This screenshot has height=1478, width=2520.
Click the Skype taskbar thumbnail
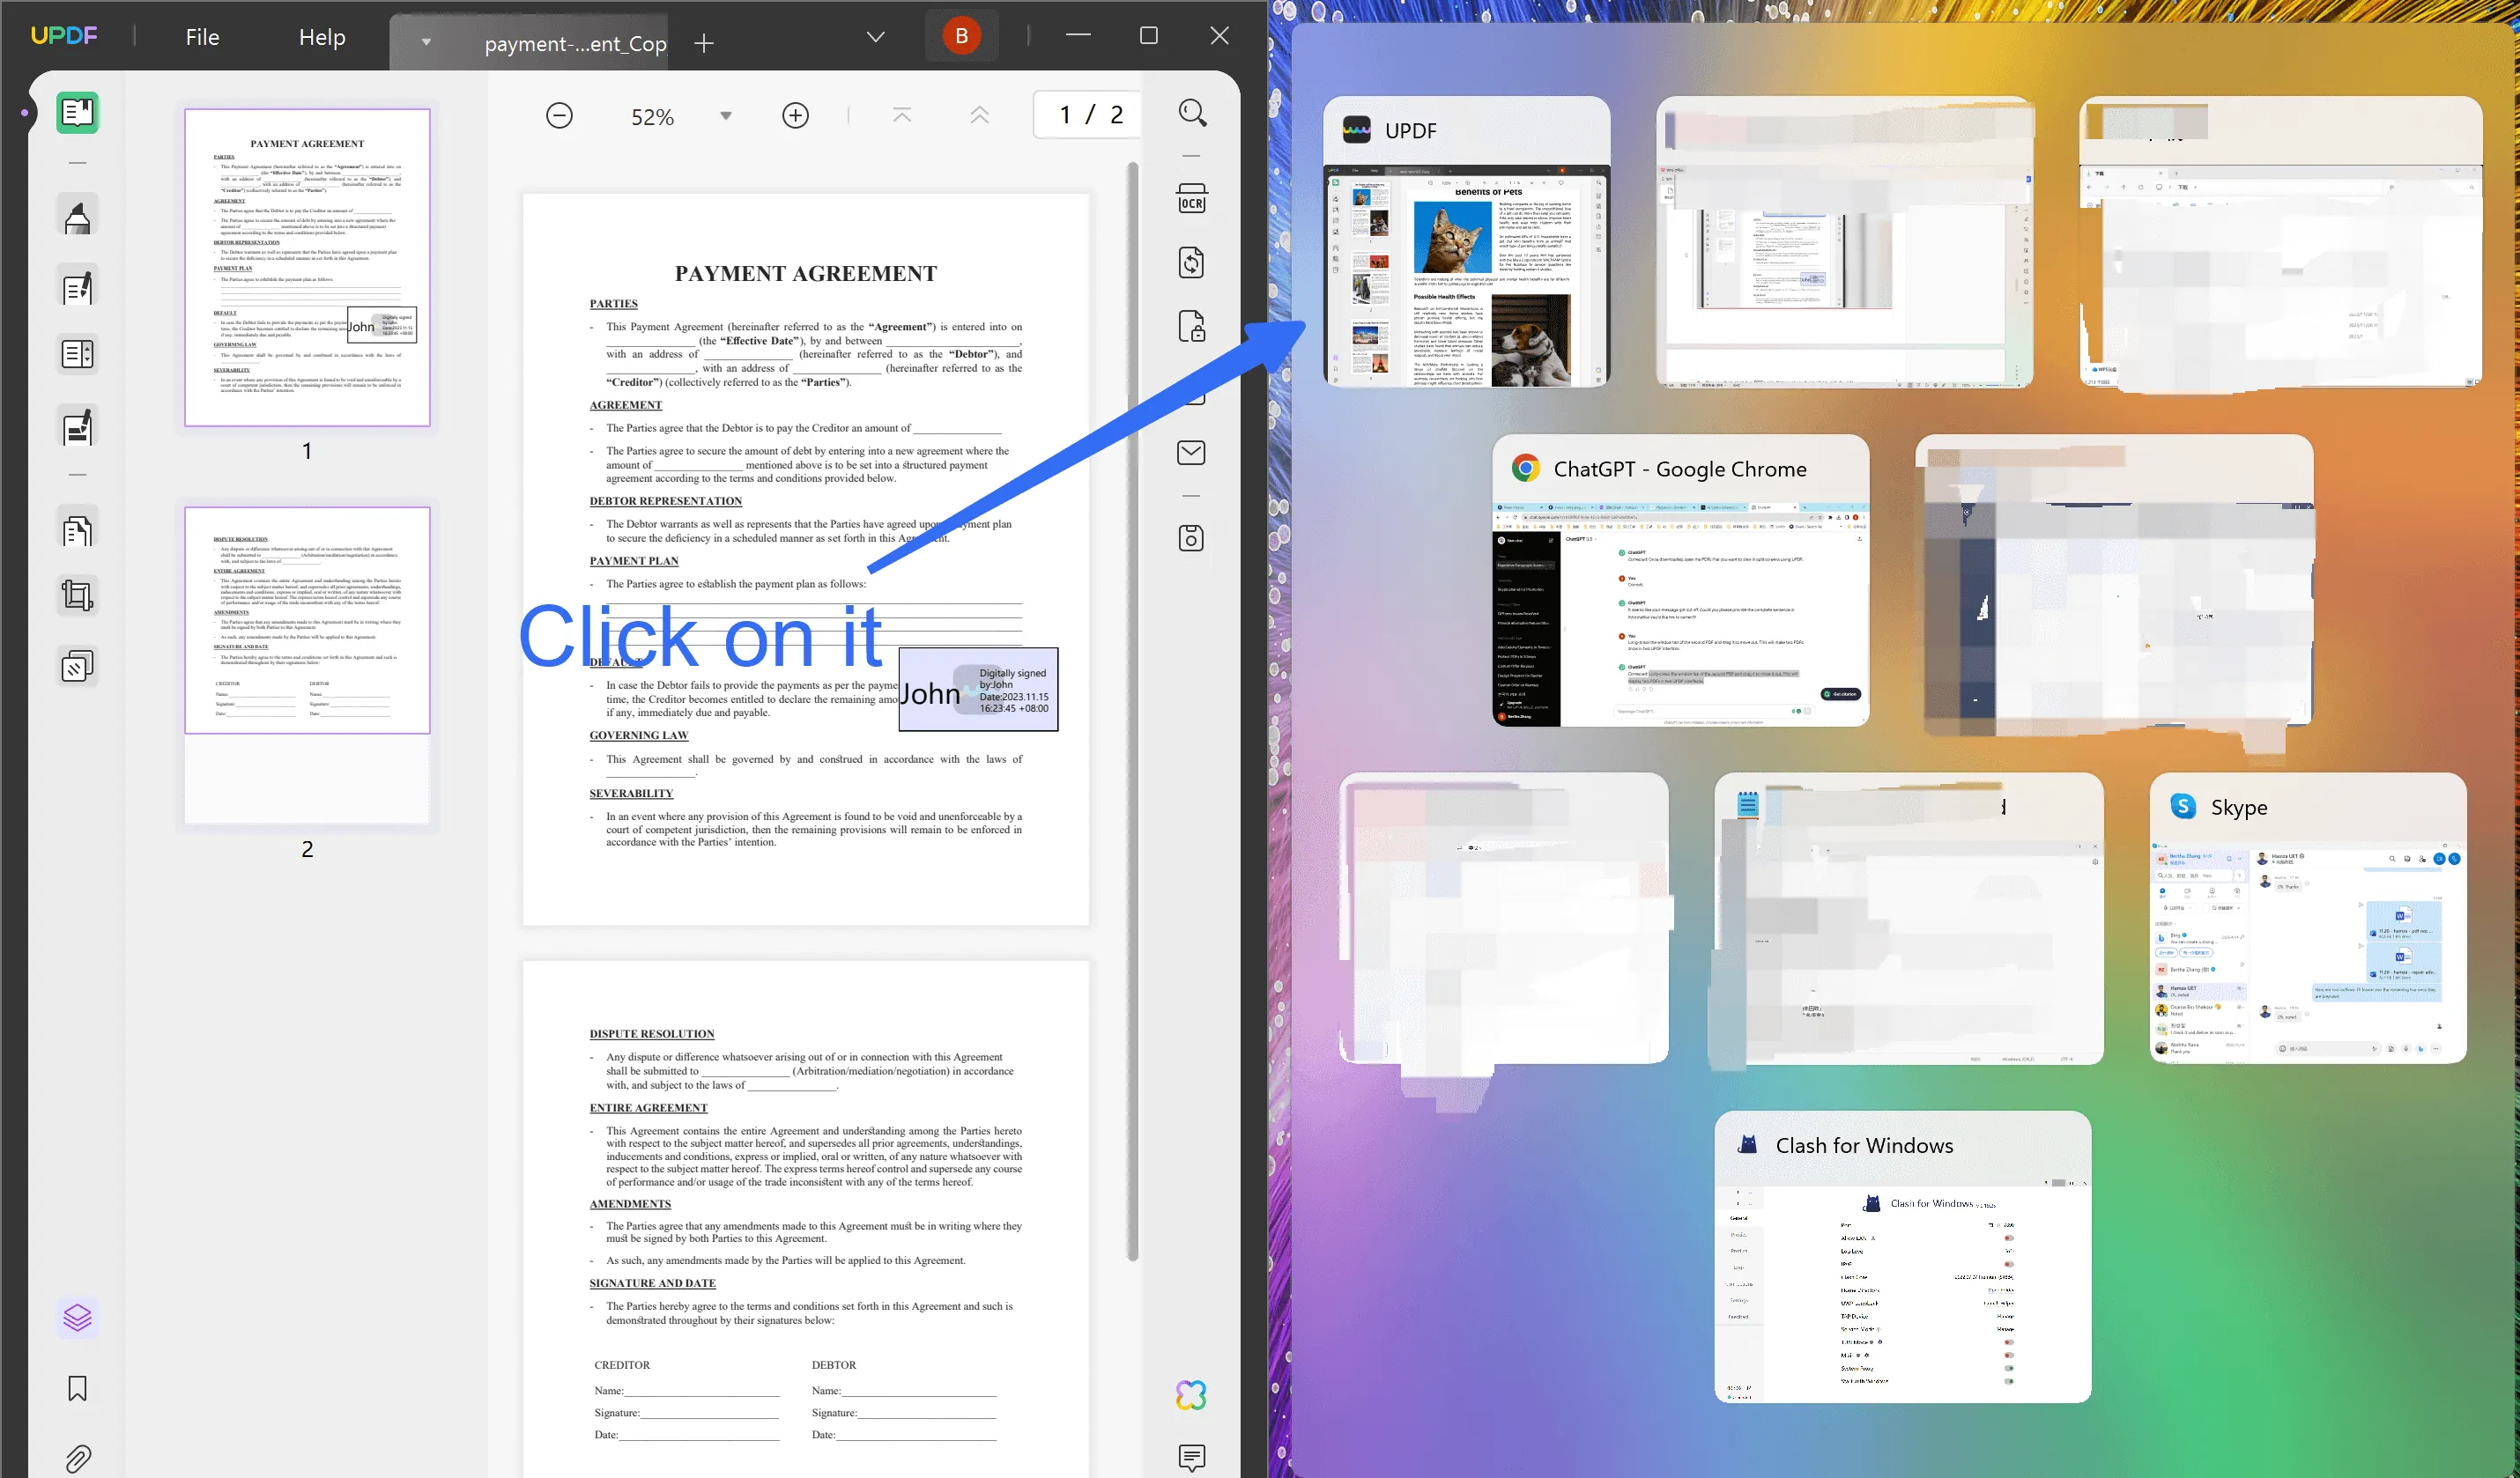point(2305,922)
